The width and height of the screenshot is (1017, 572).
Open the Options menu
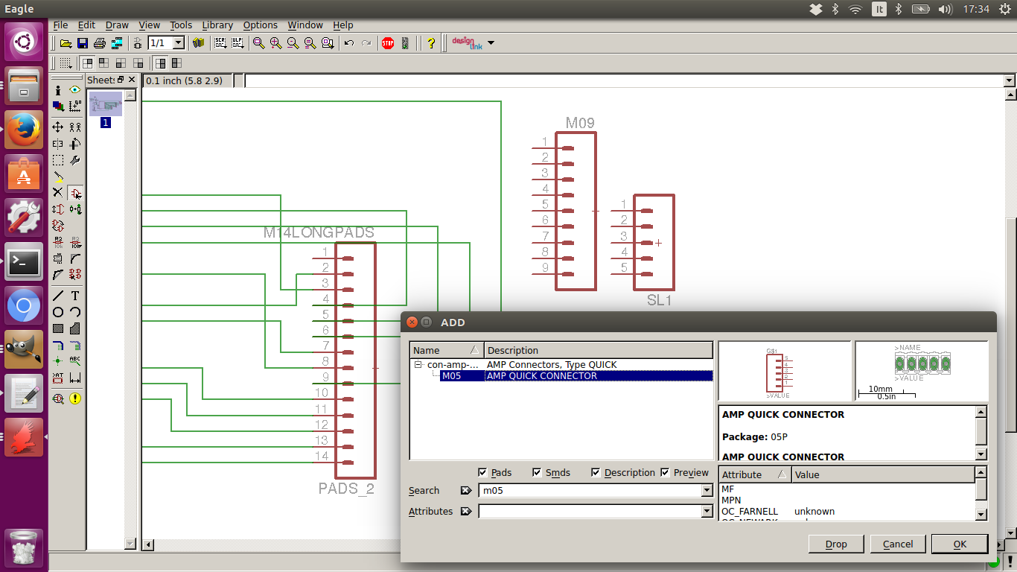pyautogui.click(x=260, y=25)
